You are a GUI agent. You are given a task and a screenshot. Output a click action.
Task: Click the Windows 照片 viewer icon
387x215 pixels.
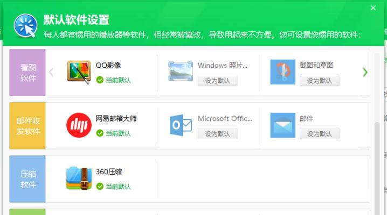(x=181, y=71)
